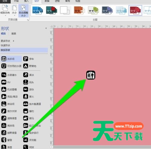The height and width of the screenshot is (149, 151).
Task: Toggle 自动调整大小 auto size
Action: 24,11
